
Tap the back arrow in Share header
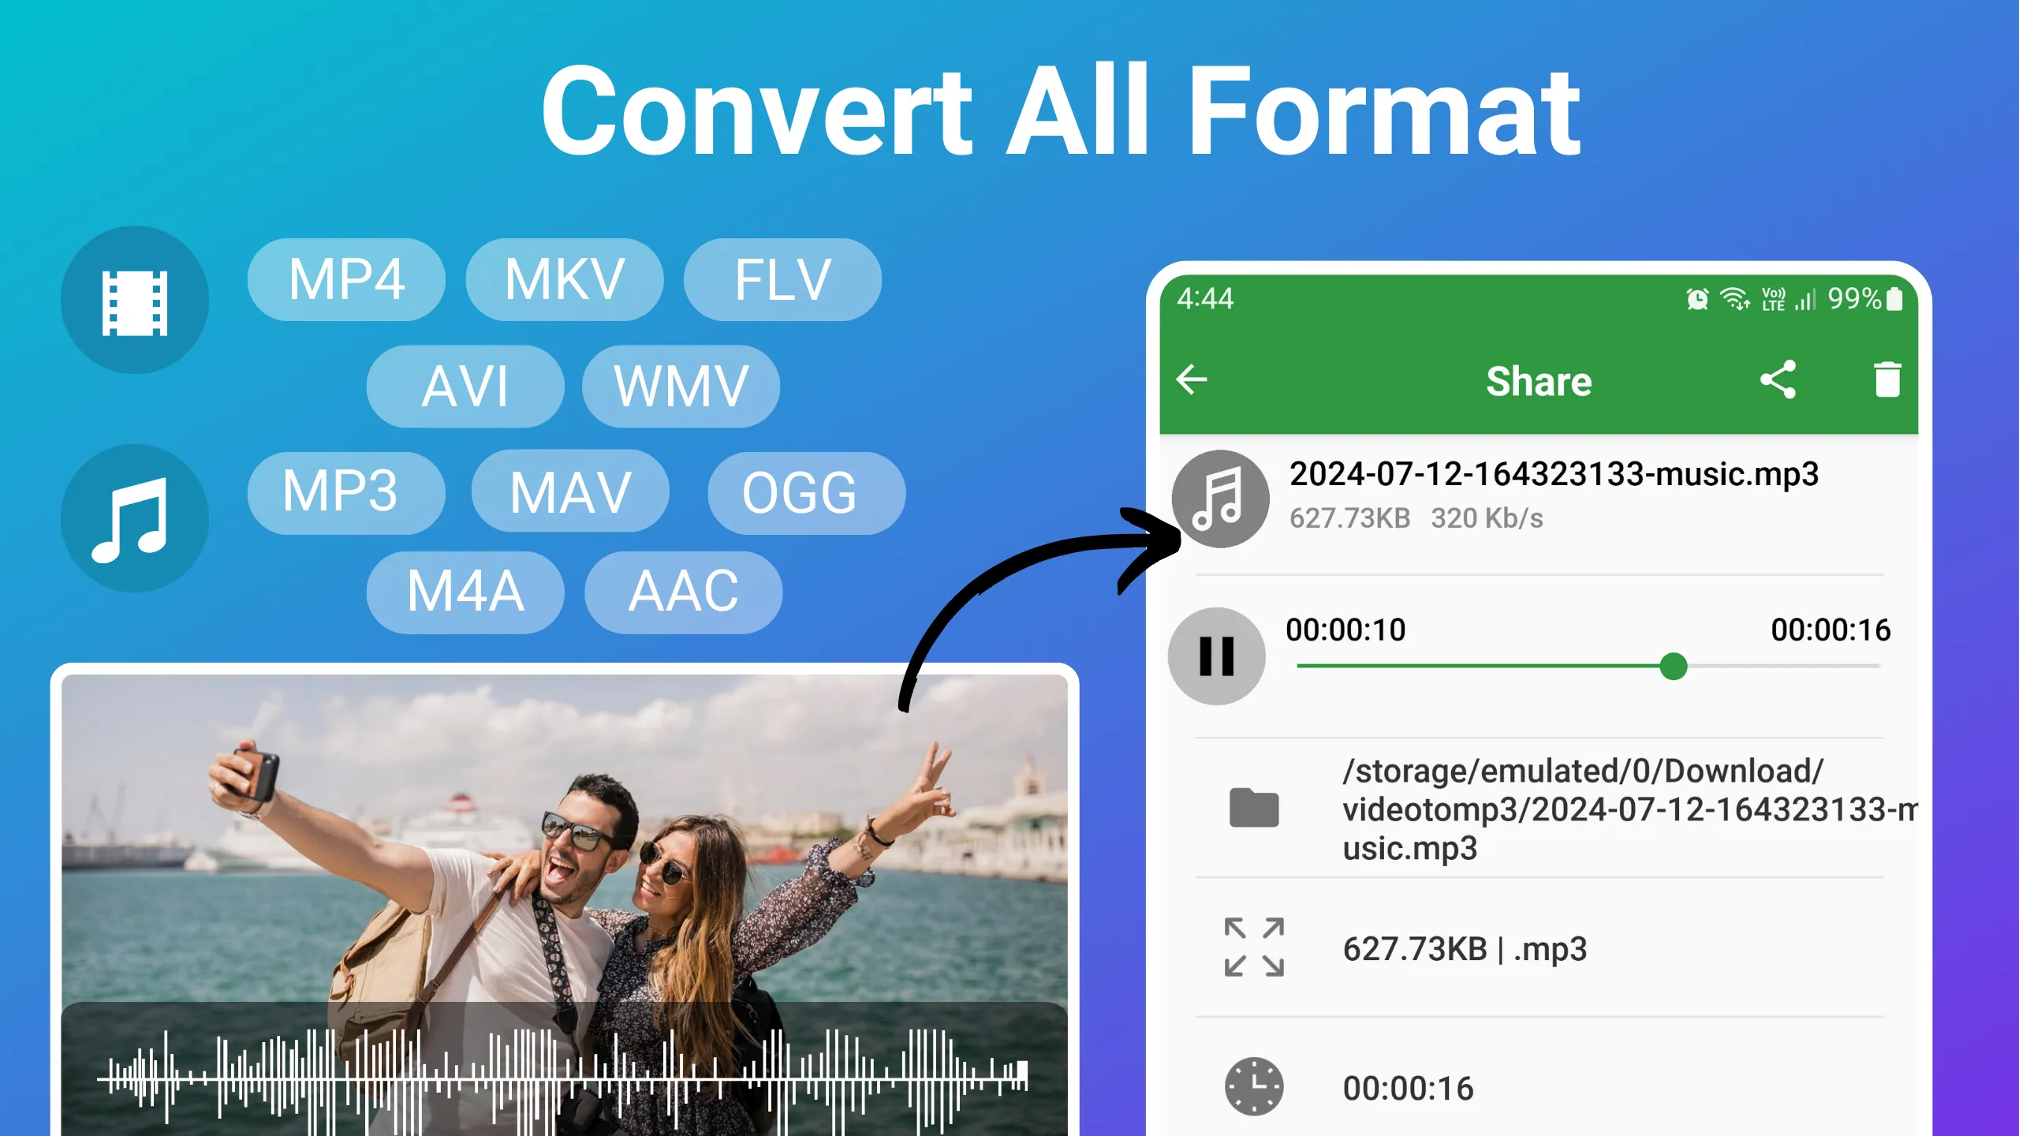click(x=1191, y=379)
